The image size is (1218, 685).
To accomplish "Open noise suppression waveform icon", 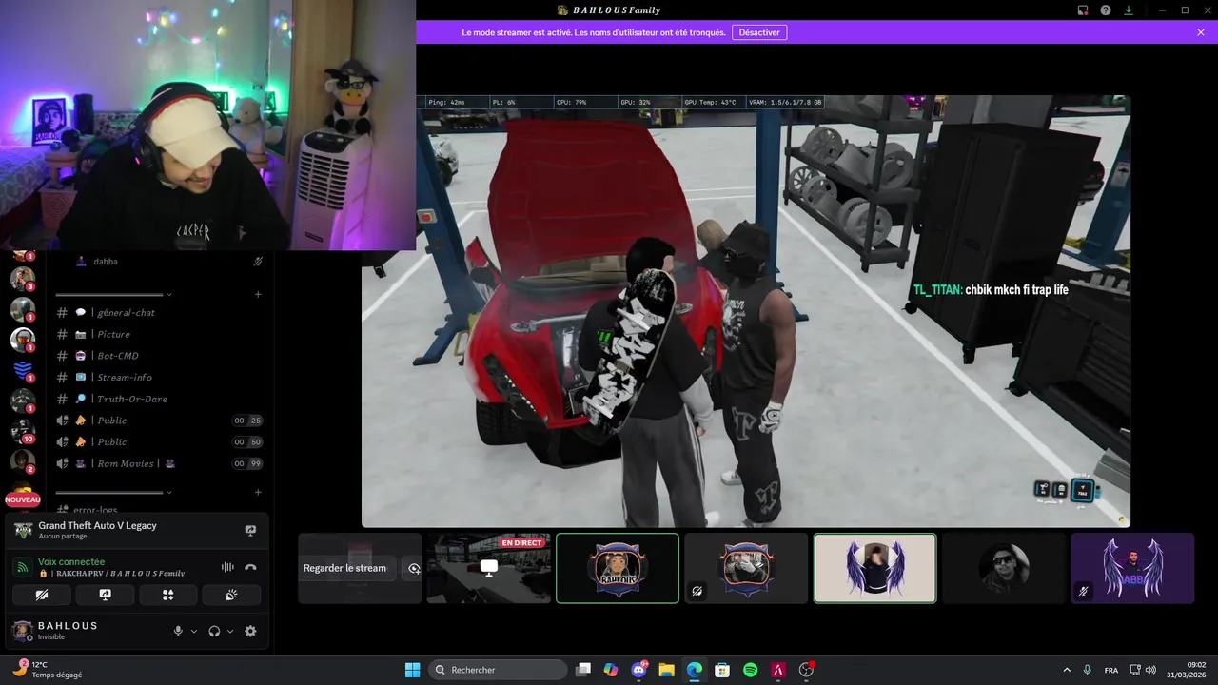I will point(227,567).
